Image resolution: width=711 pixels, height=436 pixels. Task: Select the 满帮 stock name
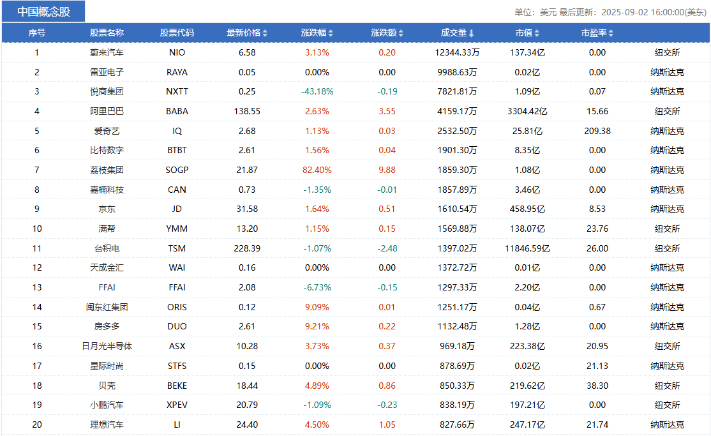(107, 229)
